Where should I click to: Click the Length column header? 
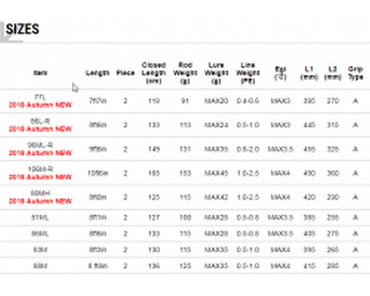(x=98, y=73)
